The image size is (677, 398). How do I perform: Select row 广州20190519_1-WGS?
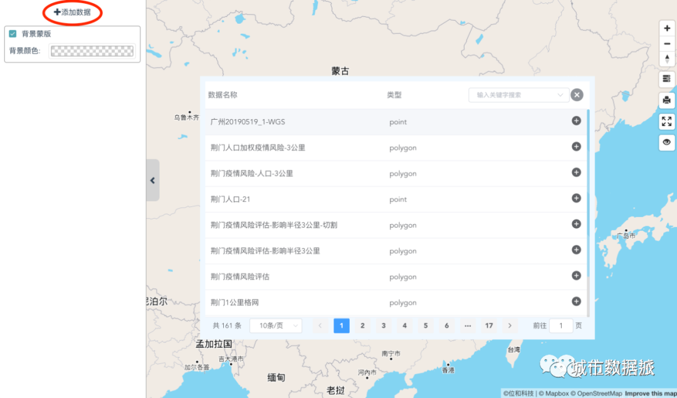[x=396, y=122]
